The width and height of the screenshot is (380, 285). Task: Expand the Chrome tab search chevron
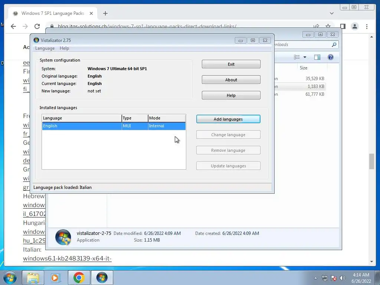[331, 13]
